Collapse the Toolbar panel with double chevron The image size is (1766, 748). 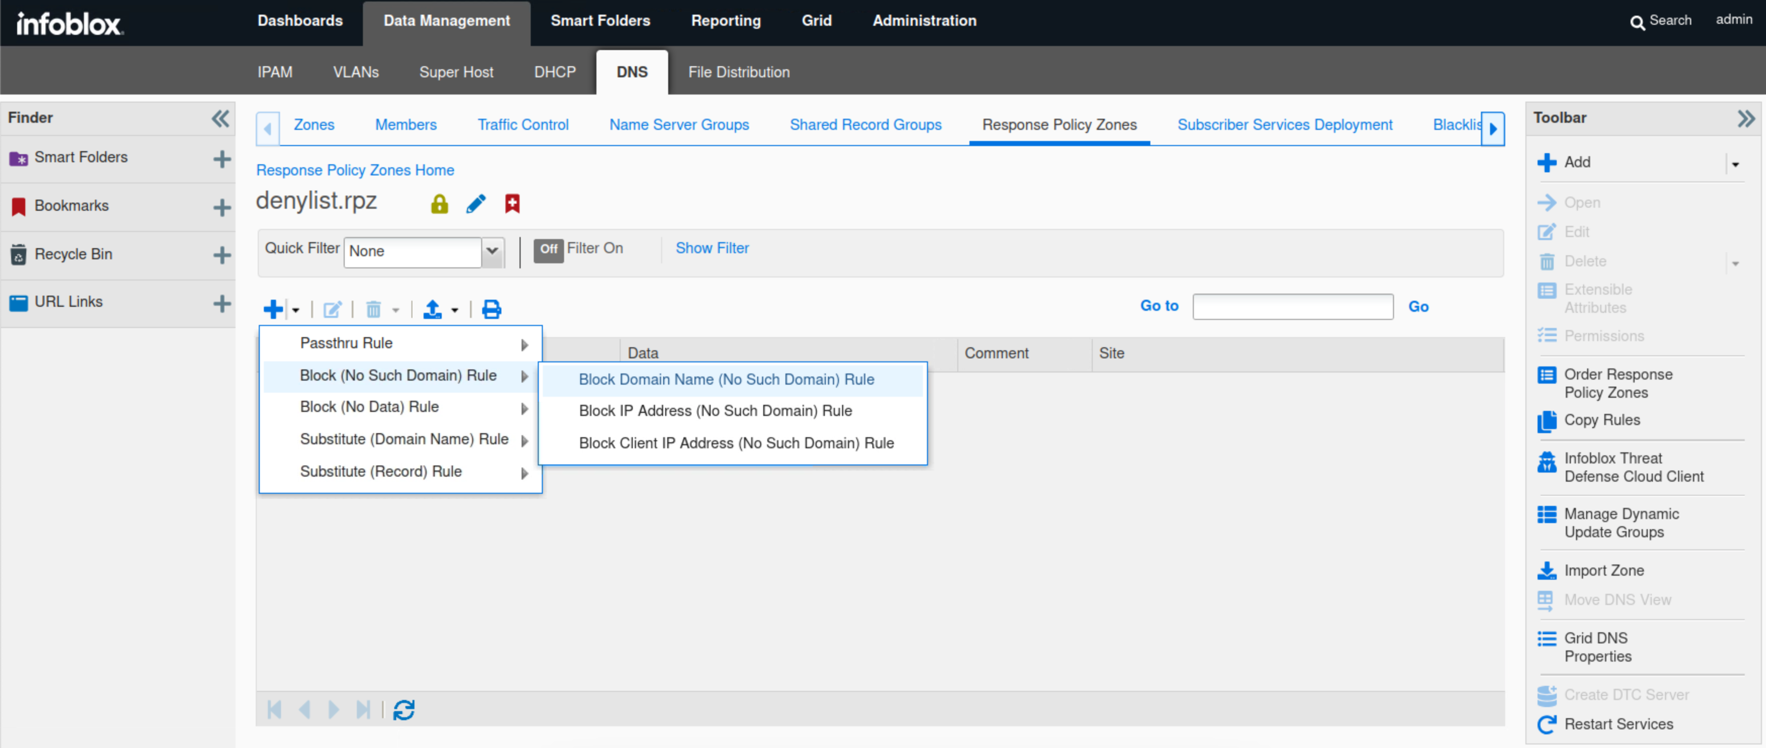[x=1745, y=119]
